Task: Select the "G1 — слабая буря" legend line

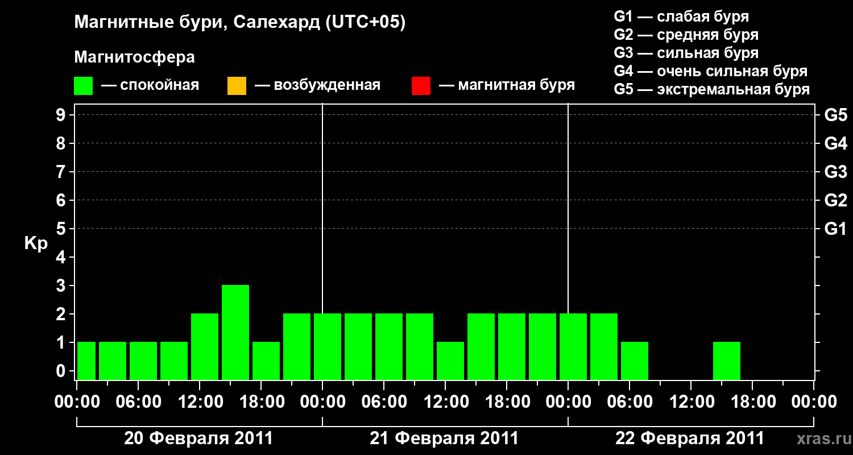Action: [681, 16]
